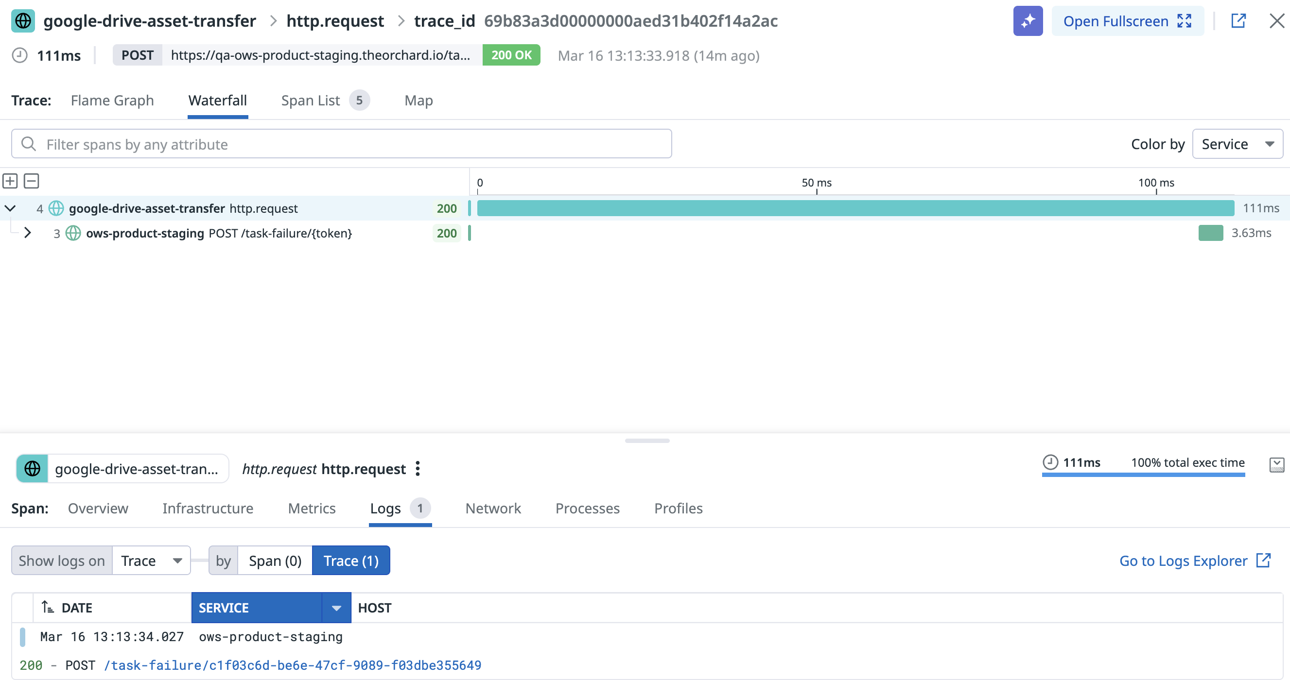The image size is (1290, 680).
Task: Click the AI sparkle assistant icon
Action: [x=1028, y=21]
